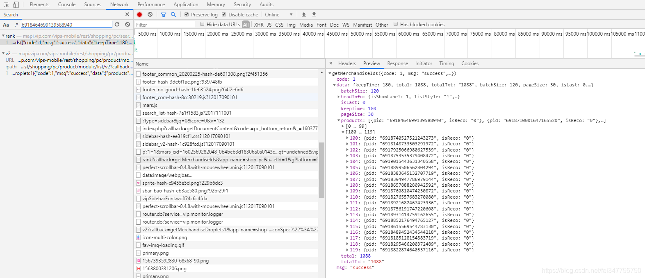Screen dimensions: 645x278
Task: Click the network Filter input field
Action: (x=165, y=25)
